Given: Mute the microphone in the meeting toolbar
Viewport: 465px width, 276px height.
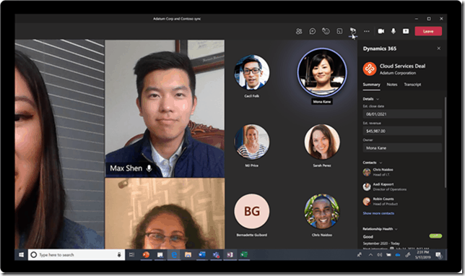Looking at the screenshot, I should (x=394, y=31).
